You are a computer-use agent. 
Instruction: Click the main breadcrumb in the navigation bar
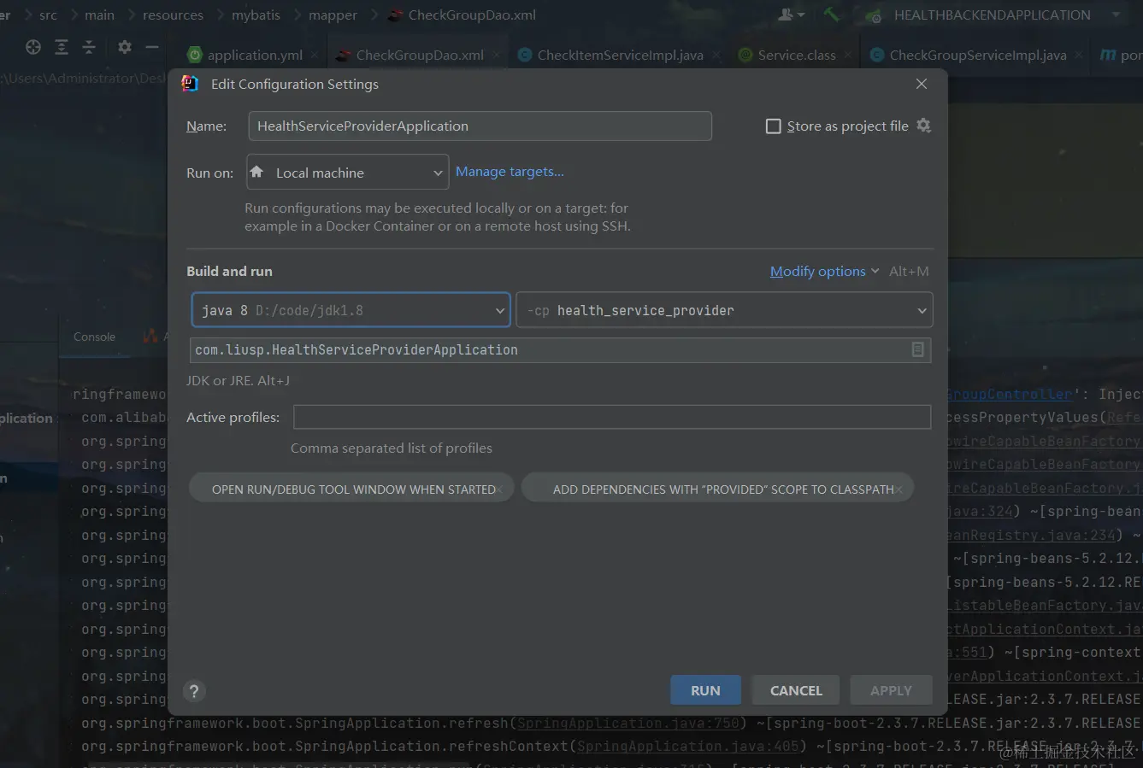coord(99,15)
